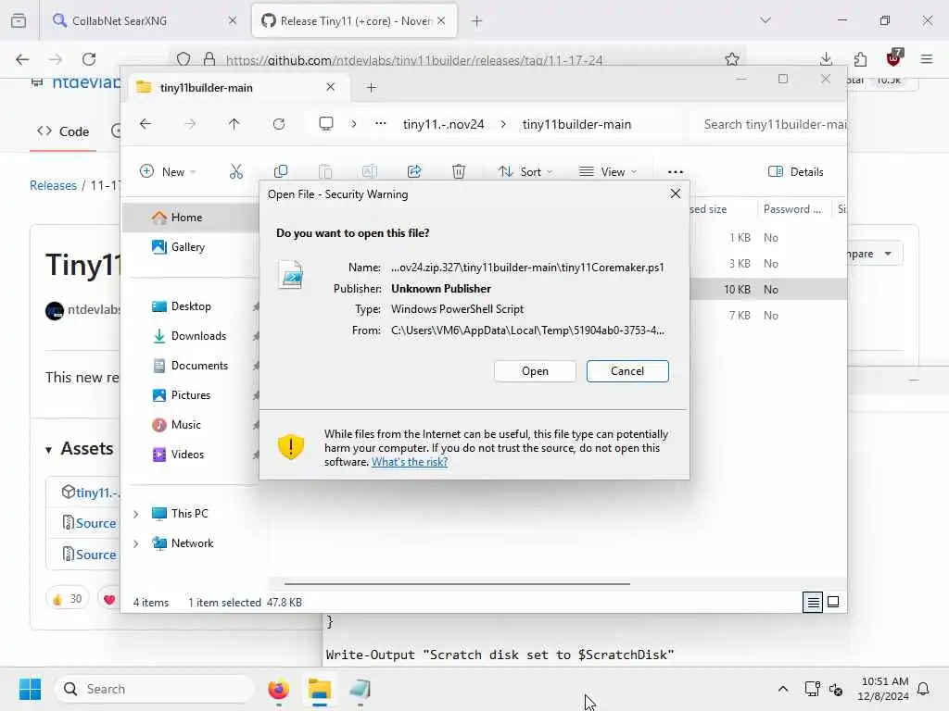Screen dimensions: 949x711
Task: Go back in File Explorer
Action: point(146,124)
